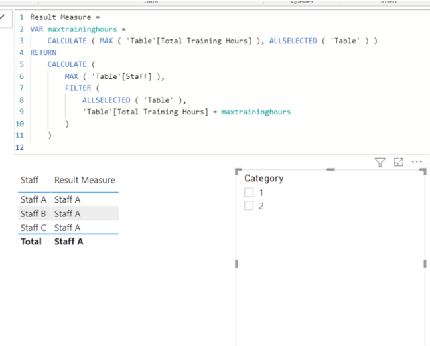Click the bold Staff A total value
This screenshot has height=346, width=430.
68,242
